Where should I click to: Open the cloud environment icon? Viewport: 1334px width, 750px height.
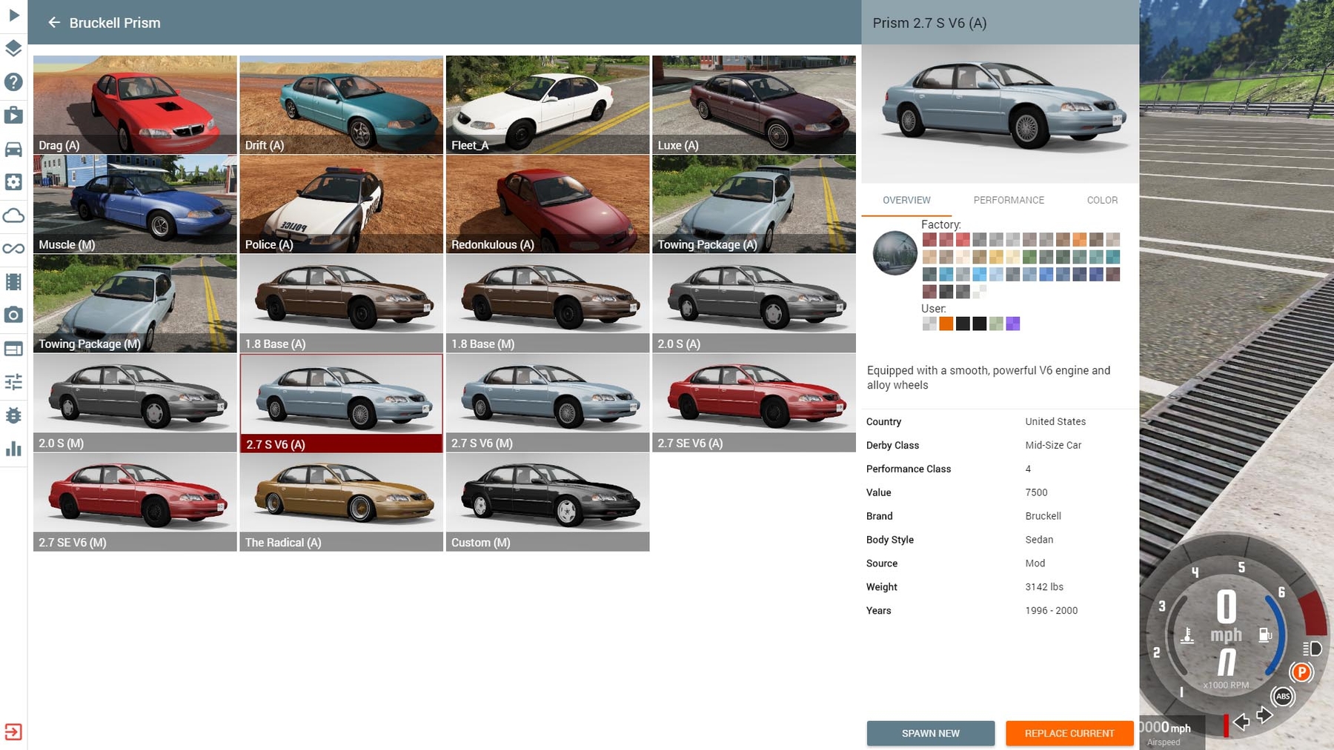click(x=13, y=215)
